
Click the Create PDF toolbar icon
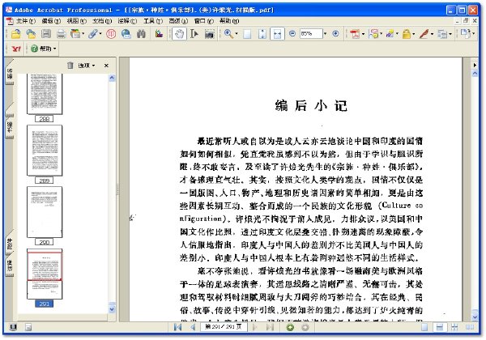pos(355,34)
